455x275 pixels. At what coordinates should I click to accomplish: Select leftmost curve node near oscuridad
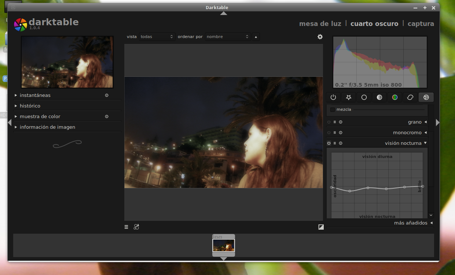point(331,187)
